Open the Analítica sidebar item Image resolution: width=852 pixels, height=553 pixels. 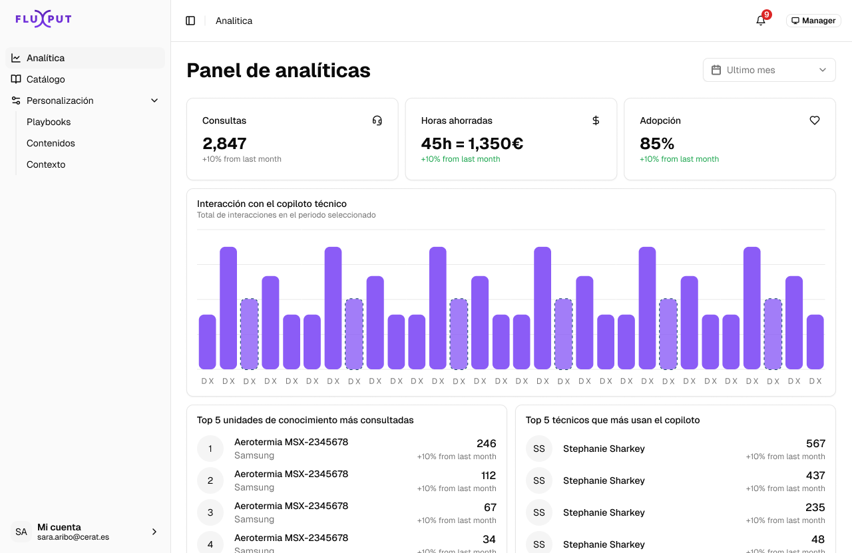tap(85, 58)
